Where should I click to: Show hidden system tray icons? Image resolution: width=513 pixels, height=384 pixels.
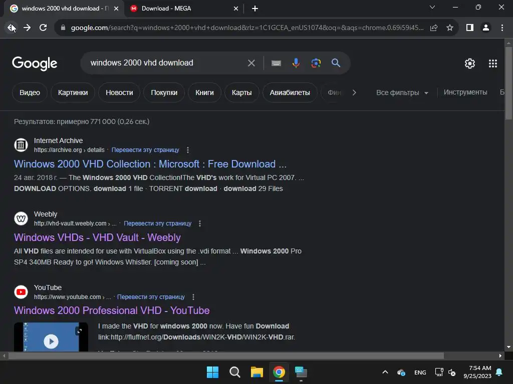coord(385,372)
